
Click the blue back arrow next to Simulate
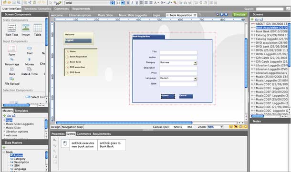[x=222, y=15]
